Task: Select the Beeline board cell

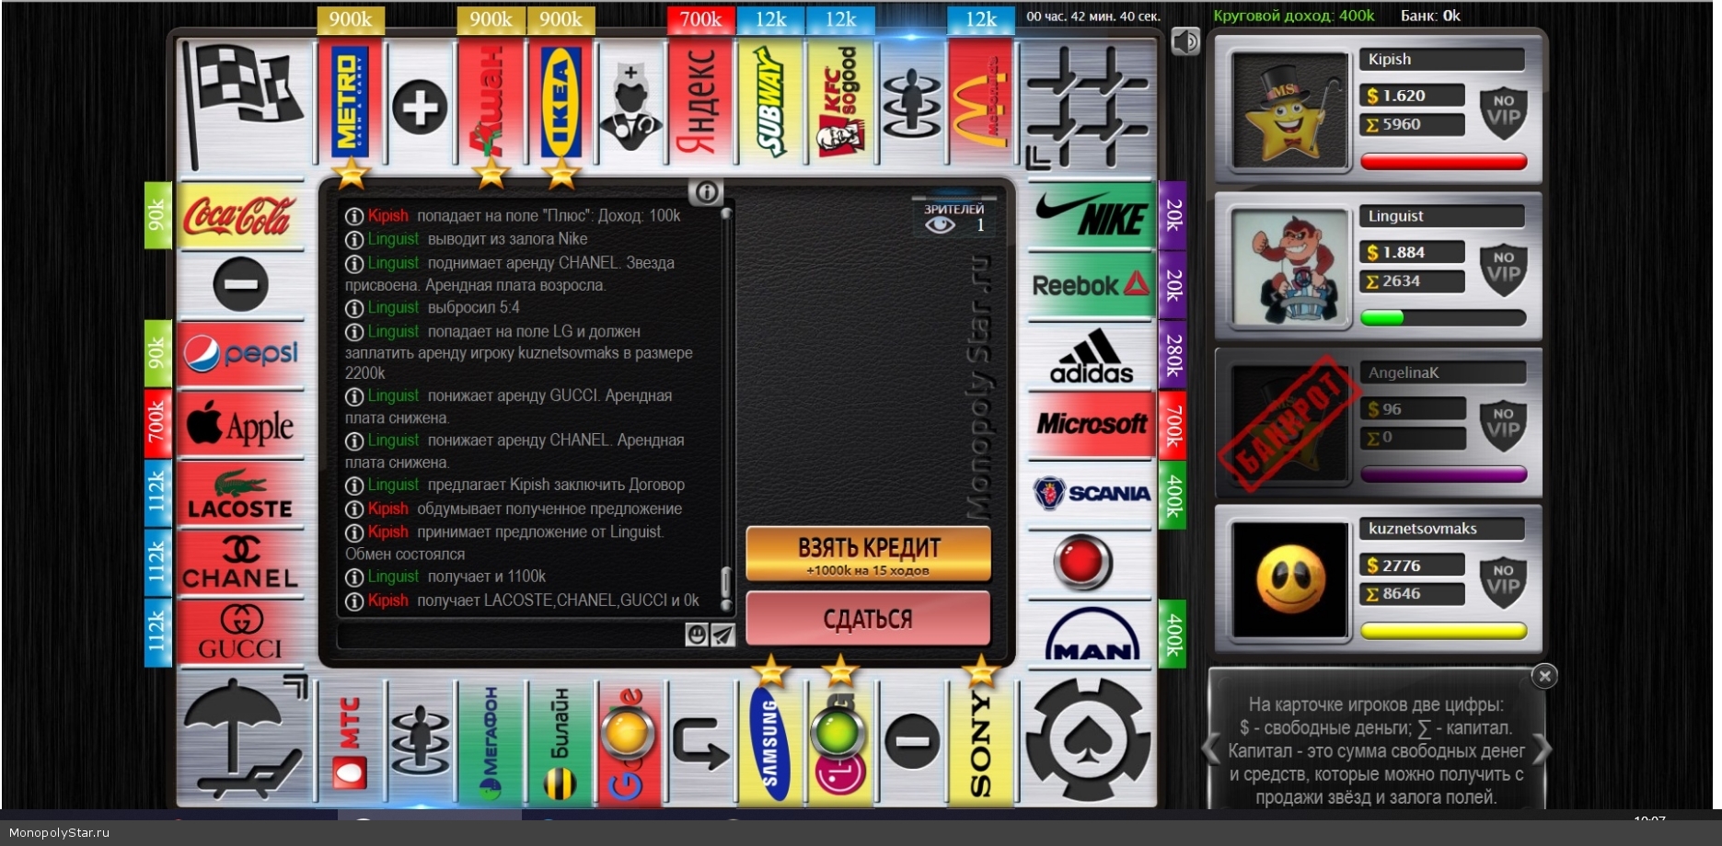Action: 561,743
